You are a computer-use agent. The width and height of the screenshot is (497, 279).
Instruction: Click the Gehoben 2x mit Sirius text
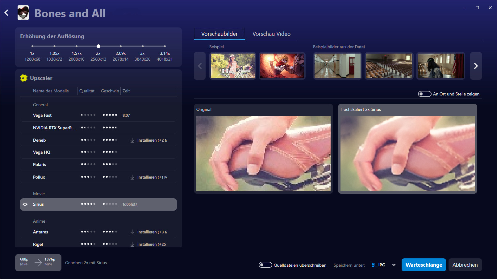point(86,263)
